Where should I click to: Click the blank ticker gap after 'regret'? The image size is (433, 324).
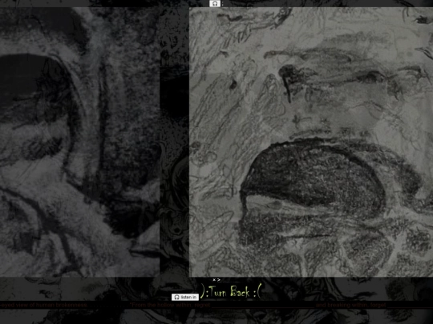tap(263, 305)
